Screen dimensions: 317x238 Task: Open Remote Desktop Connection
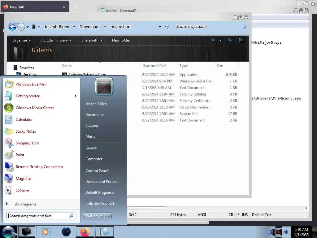[41, 166]
